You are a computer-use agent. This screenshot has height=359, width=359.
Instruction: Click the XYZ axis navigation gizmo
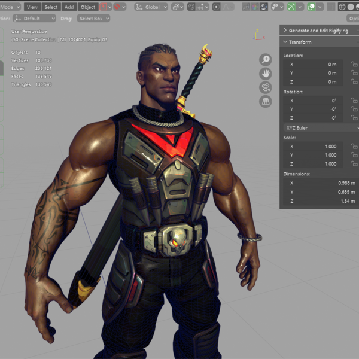pyautogui.click(x=258, y=35)
